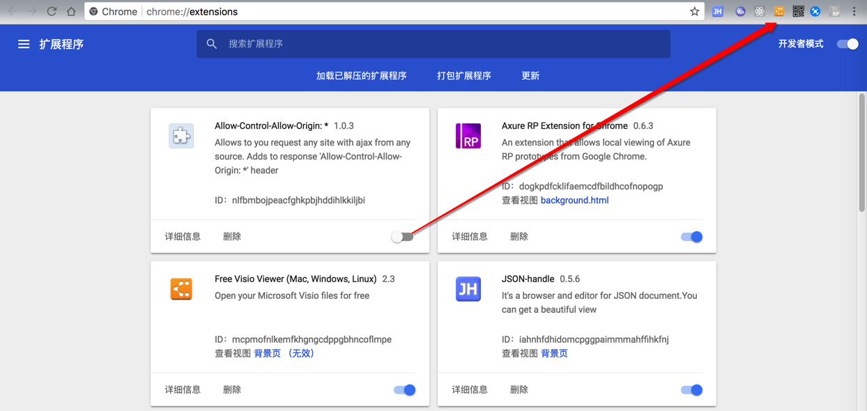Open 详细信息 for Allow-Control-Allow-Origin
This screenshot has height=411, width=867.
(x=183, y=237)
